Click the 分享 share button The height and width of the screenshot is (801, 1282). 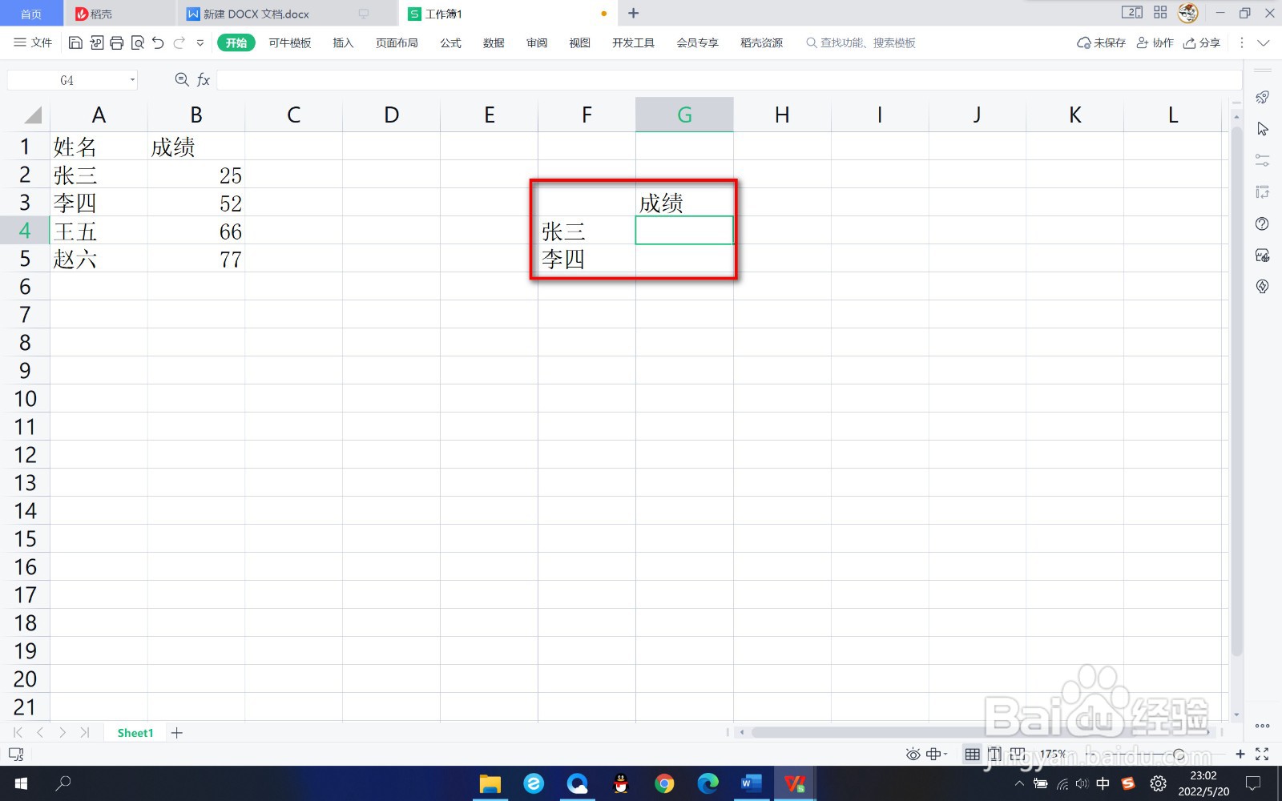tap(1202, 43)
